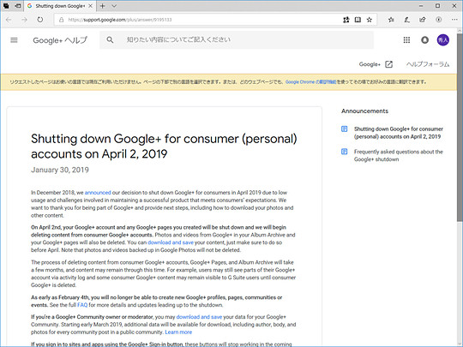Open the browser share icon
This screenshot has height=347, width=463.
(423, 20)
